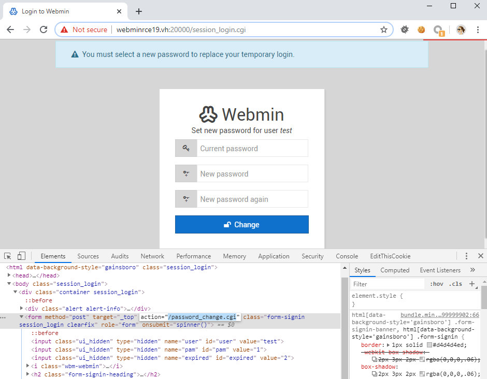Screen dimensions: 487x379
Task: Activate the DevTools element inspector icon
Action: tap(8, 256)
